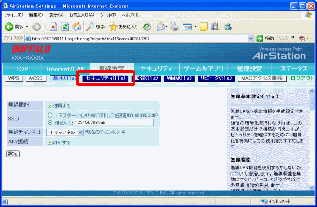Click the address bar URL field

pyautogui.click(x=139, y=38)
